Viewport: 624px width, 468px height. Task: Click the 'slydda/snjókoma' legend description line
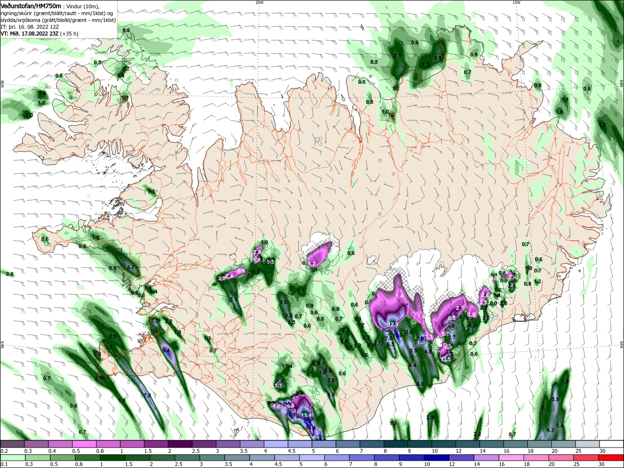(58, 20)
